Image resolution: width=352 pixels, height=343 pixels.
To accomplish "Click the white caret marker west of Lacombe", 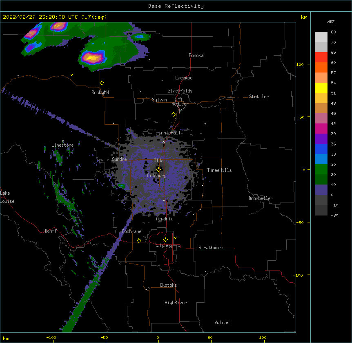I will coord(162,80).
